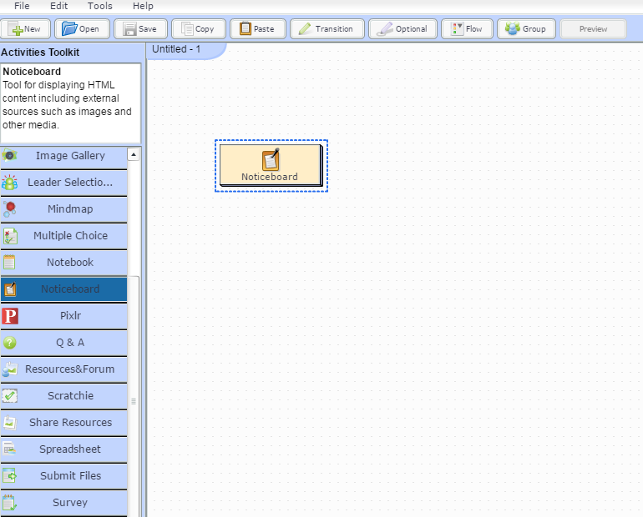
Task: Click the New toolbar button
Action: (x=25, y=29)
